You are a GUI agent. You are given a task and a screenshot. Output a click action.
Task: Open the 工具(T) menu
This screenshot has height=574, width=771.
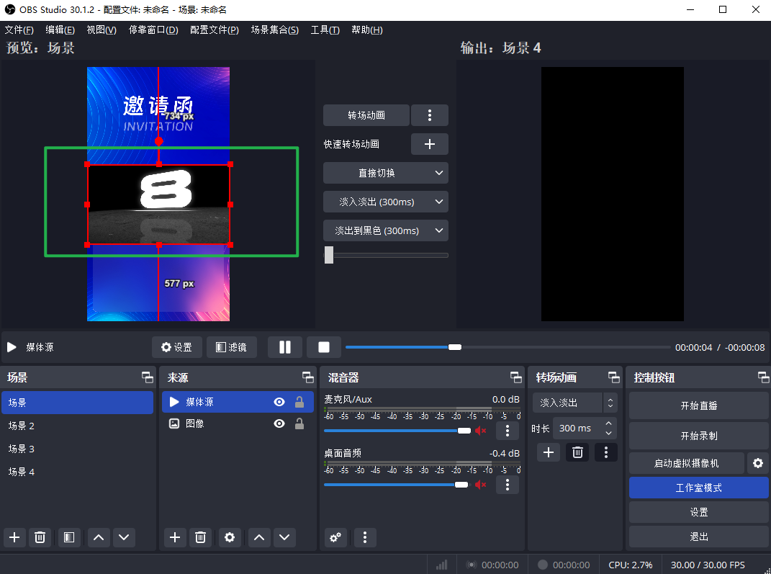(325, 30)
